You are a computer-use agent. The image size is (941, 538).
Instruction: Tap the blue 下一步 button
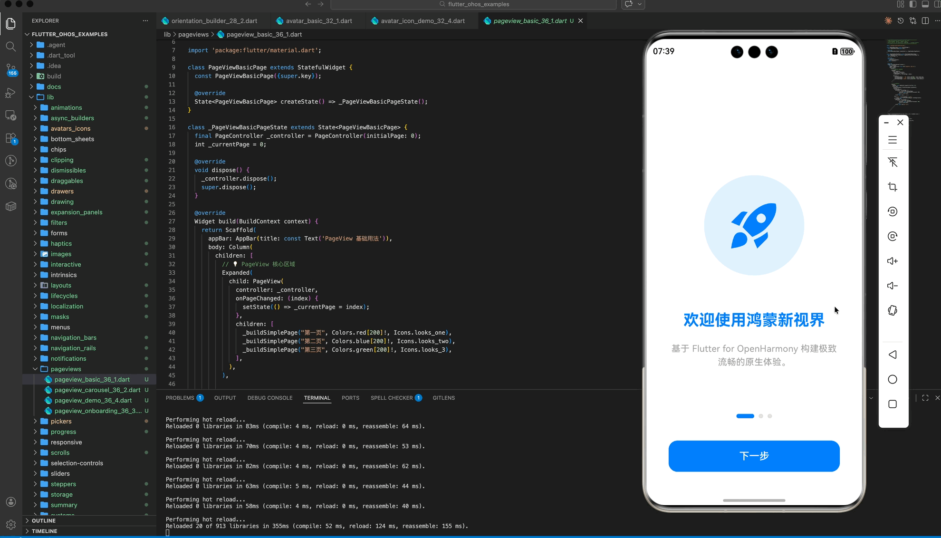(x=754, y=456)
